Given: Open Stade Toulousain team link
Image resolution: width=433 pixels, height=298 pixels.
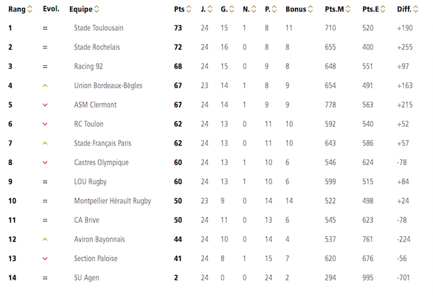Looking at the screenshot, I should click(99, 28).
